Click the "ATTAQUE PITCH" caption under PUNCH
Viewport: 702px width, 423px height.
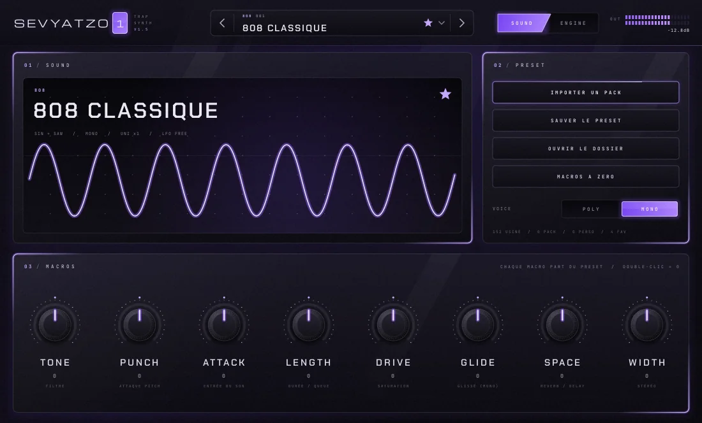point(140,386)
